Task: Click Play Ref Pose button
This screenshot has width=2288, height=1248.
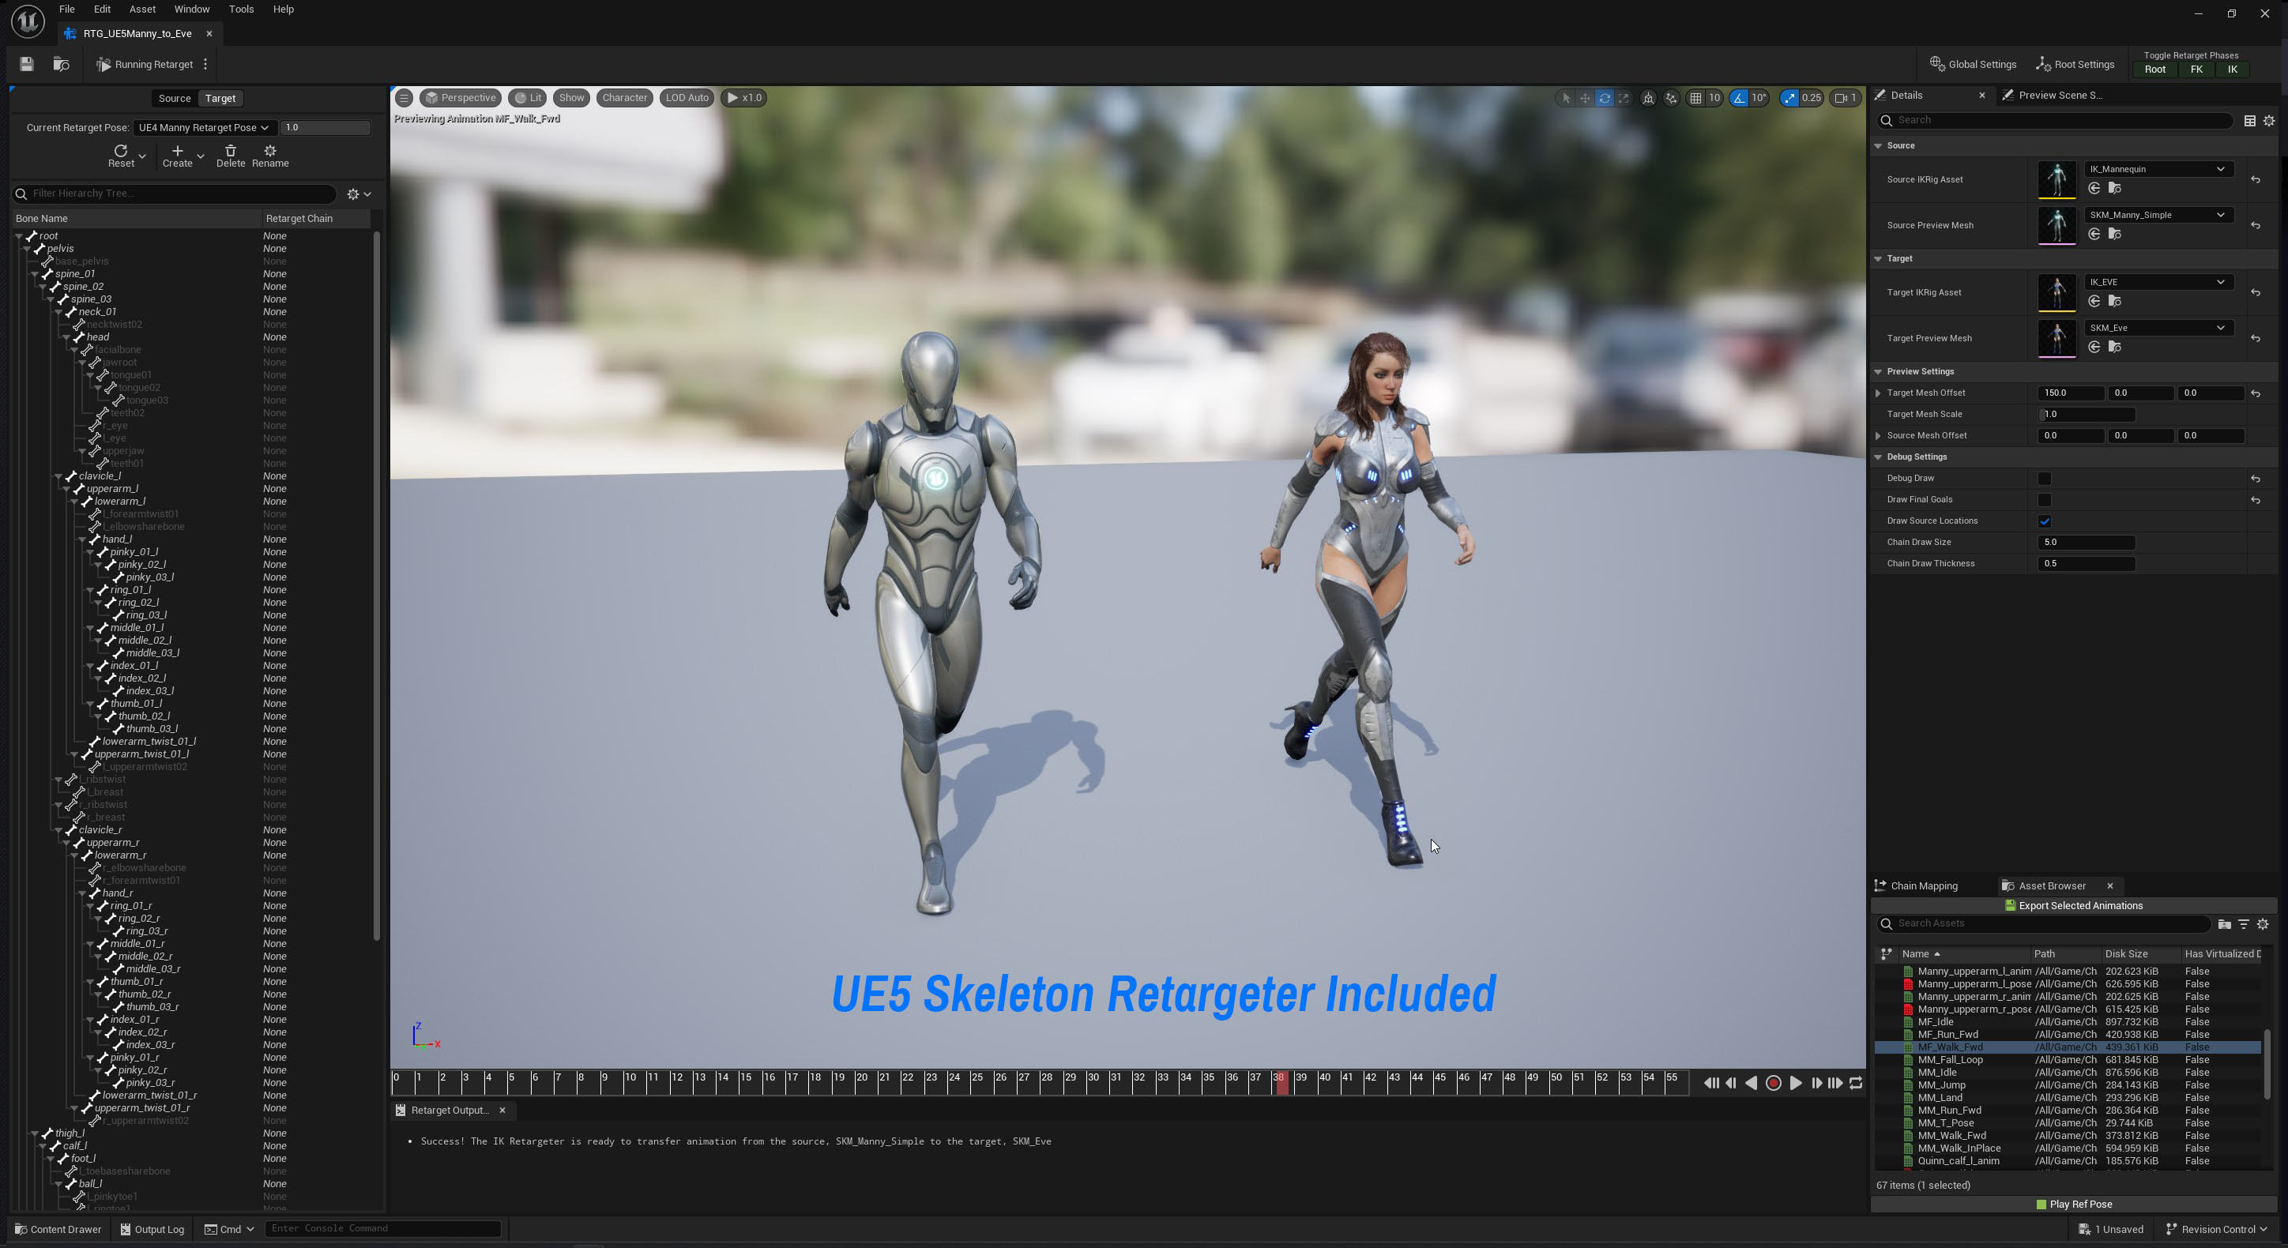Action: 2073,1205
